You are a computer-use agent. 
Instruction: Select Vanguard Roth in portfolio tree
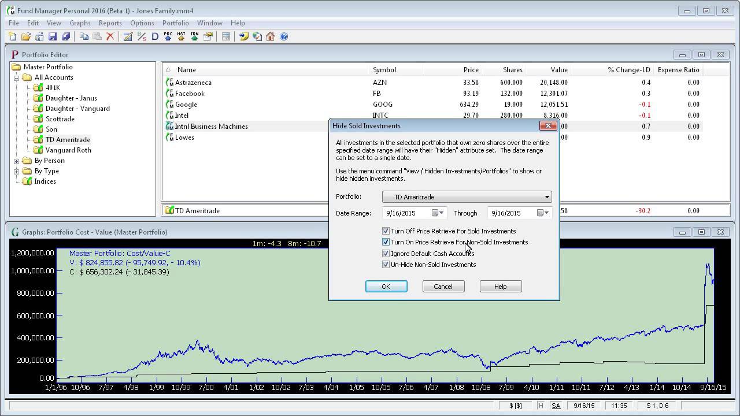click(x=68, y=150)
